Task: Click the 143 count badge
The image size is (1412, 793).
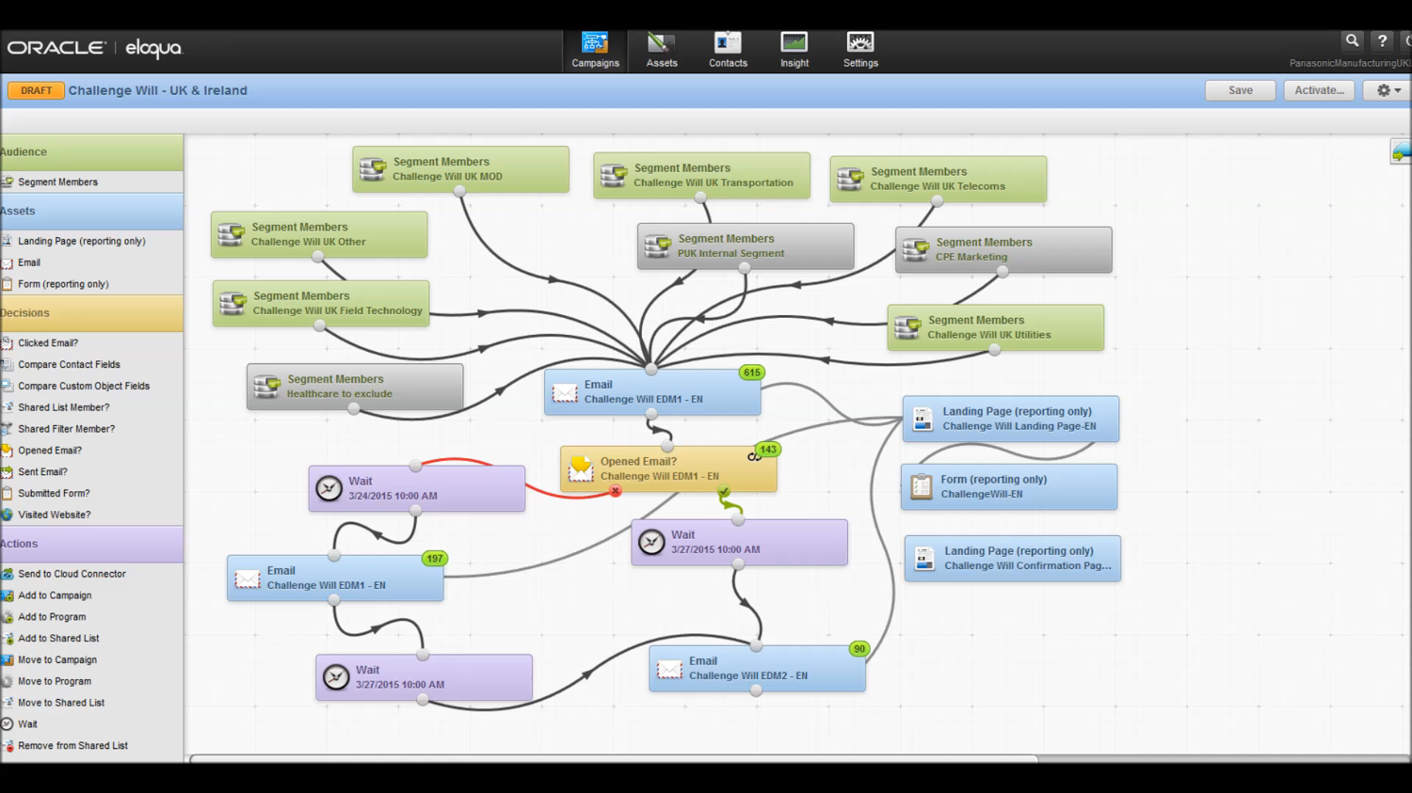Action: [x=768, y=450]
